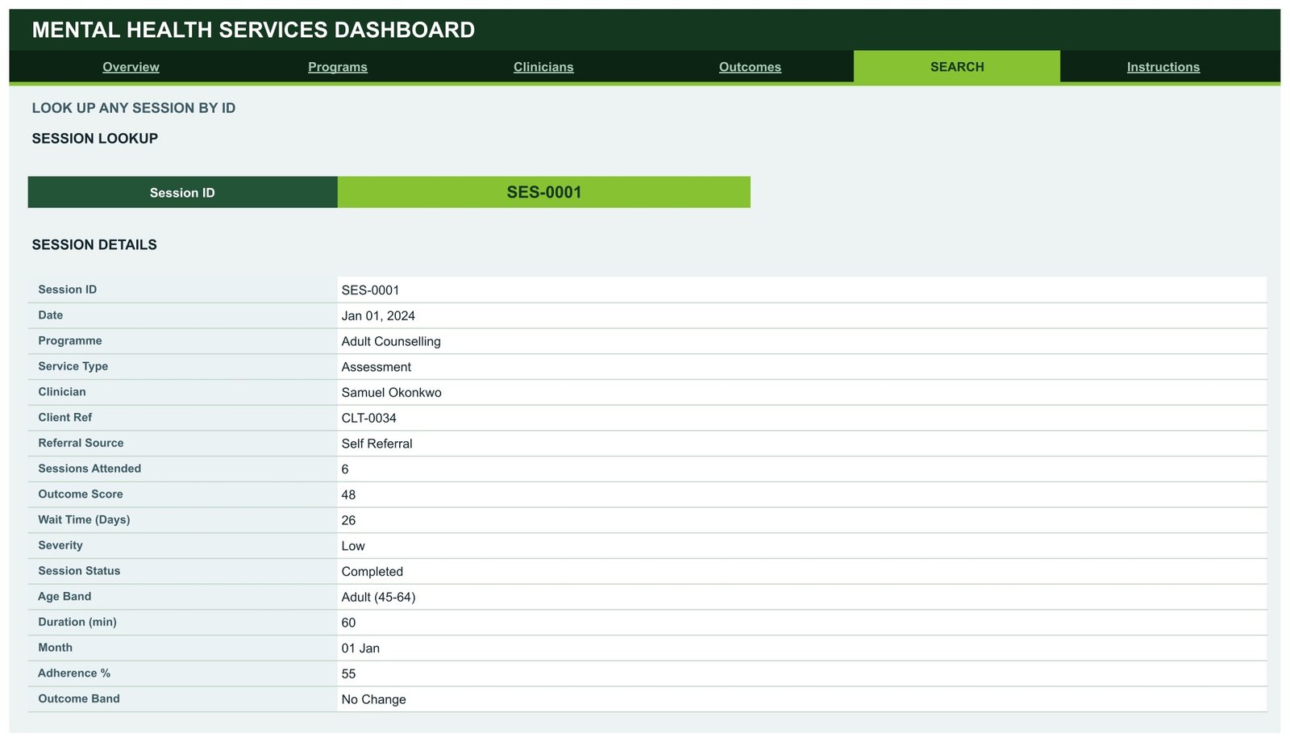Viewport: 1290px width, 742px height.
Task: Switch to the Programs tab
Action: pyautogui.click(x=338, y=67)
